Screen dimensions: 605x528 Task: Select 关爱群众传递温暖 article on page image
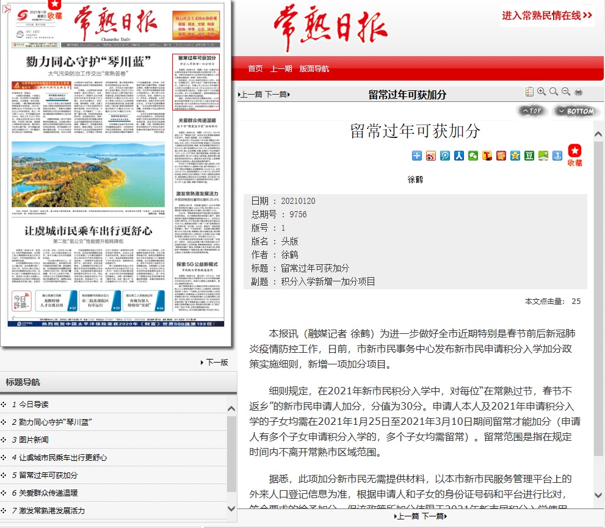pos(197,150)
